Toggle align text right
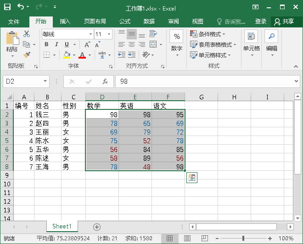 (x=142, y=44)
